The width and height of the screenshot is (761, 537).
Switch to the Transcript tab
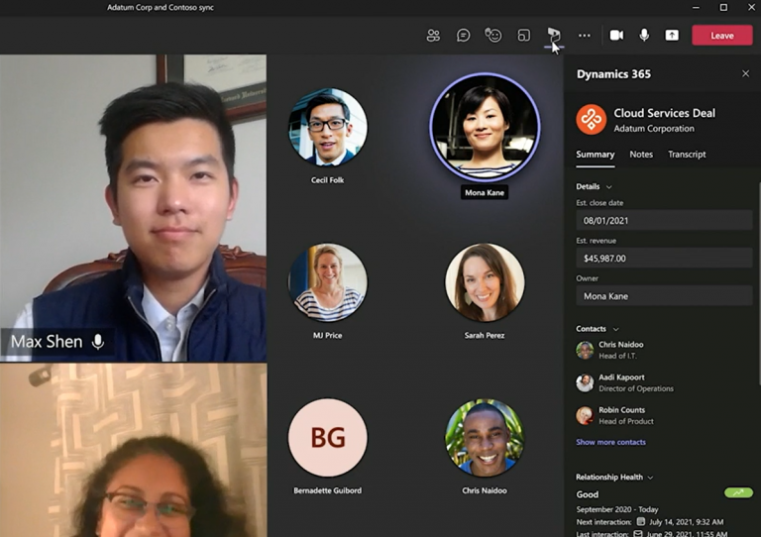687,155
